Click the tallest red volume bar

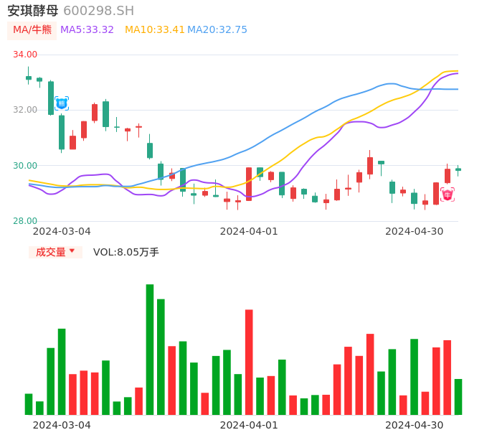tap(249, 362)
